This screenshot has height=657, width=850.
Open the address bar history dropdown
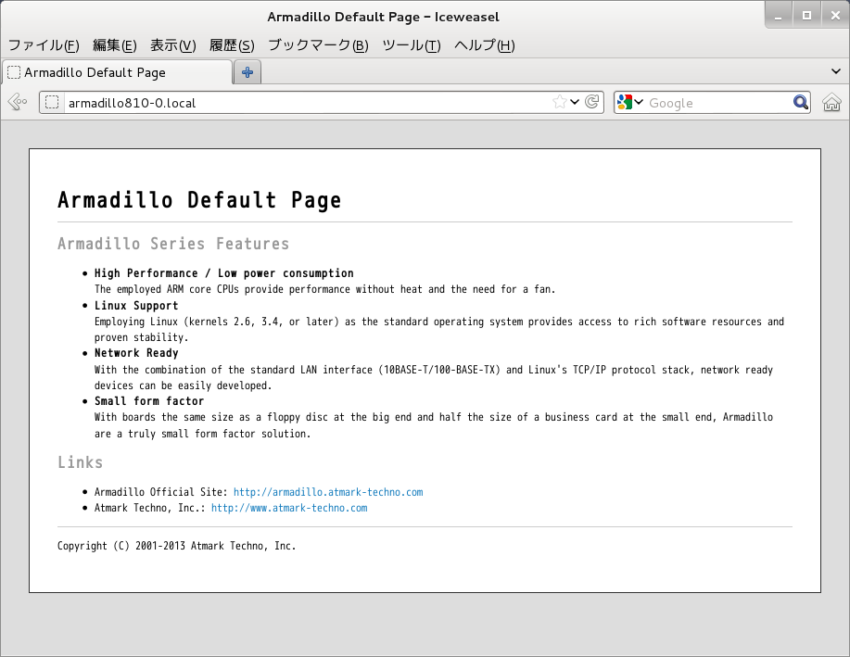575,102
